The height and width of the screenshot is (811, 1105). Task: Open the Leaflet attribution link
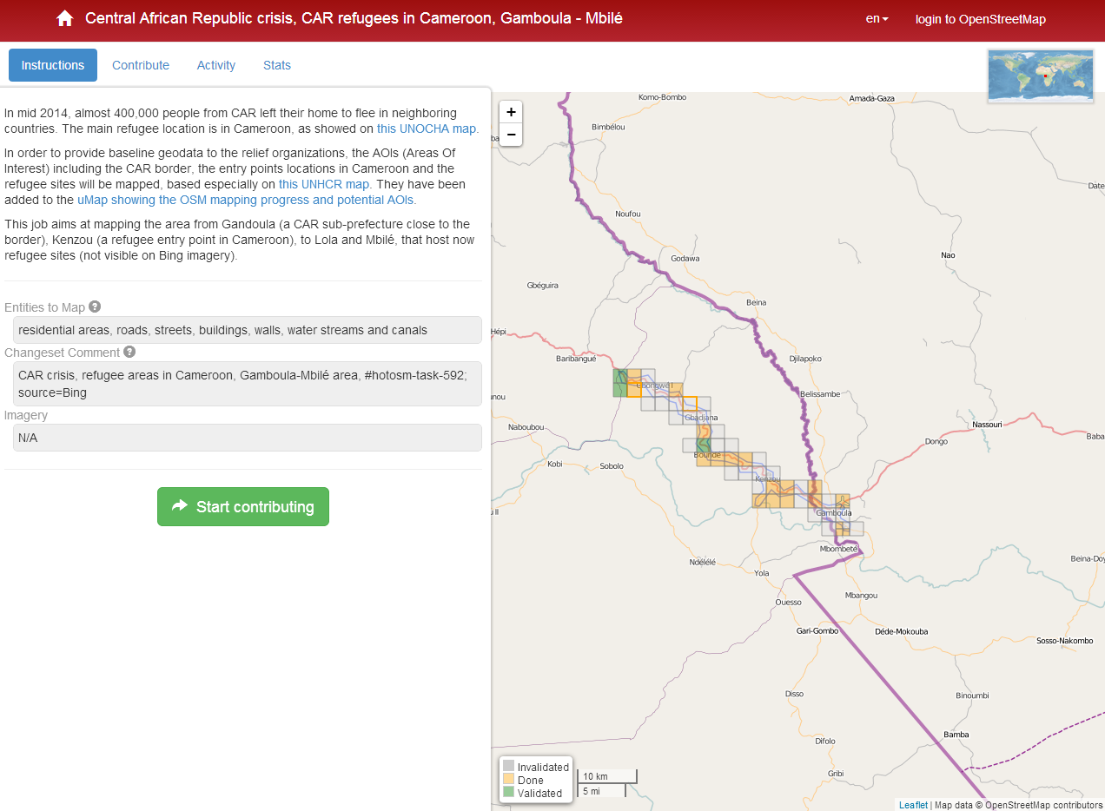point(913,805)
